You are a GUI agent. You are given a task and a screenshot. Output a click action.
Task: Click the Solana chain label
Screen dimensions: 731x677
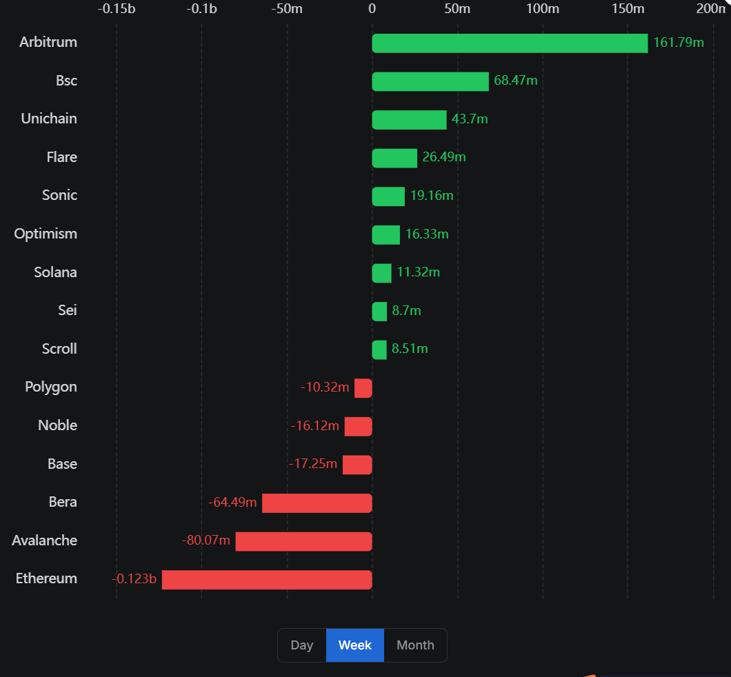tap(55, 272)
